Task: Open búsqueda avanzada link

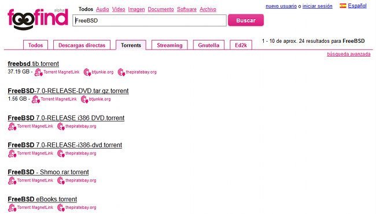Action: tap(348, 54)
